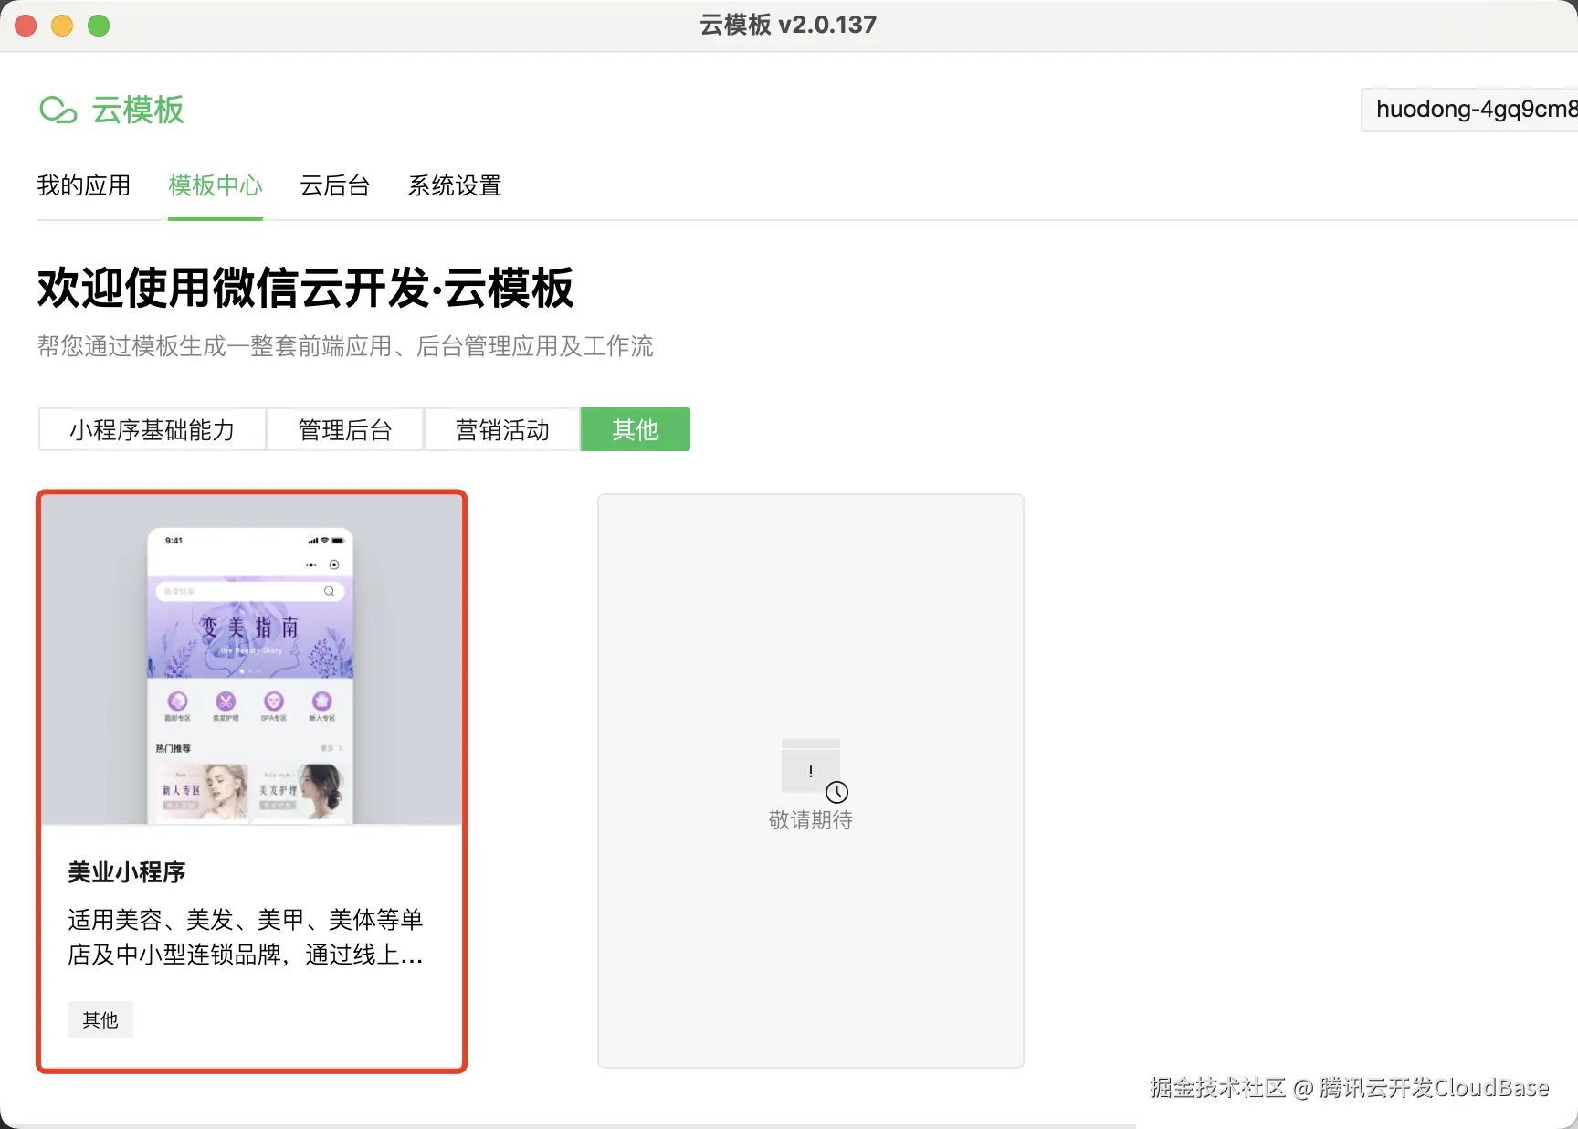The image size is (1578, 1129).
Task: Click the 云模板 brand title text
Action: 138,110
